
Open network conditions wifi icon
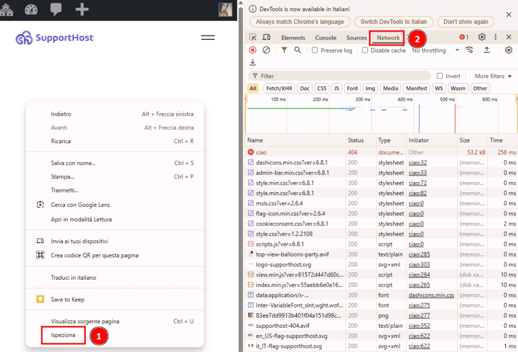coord(469,50)
